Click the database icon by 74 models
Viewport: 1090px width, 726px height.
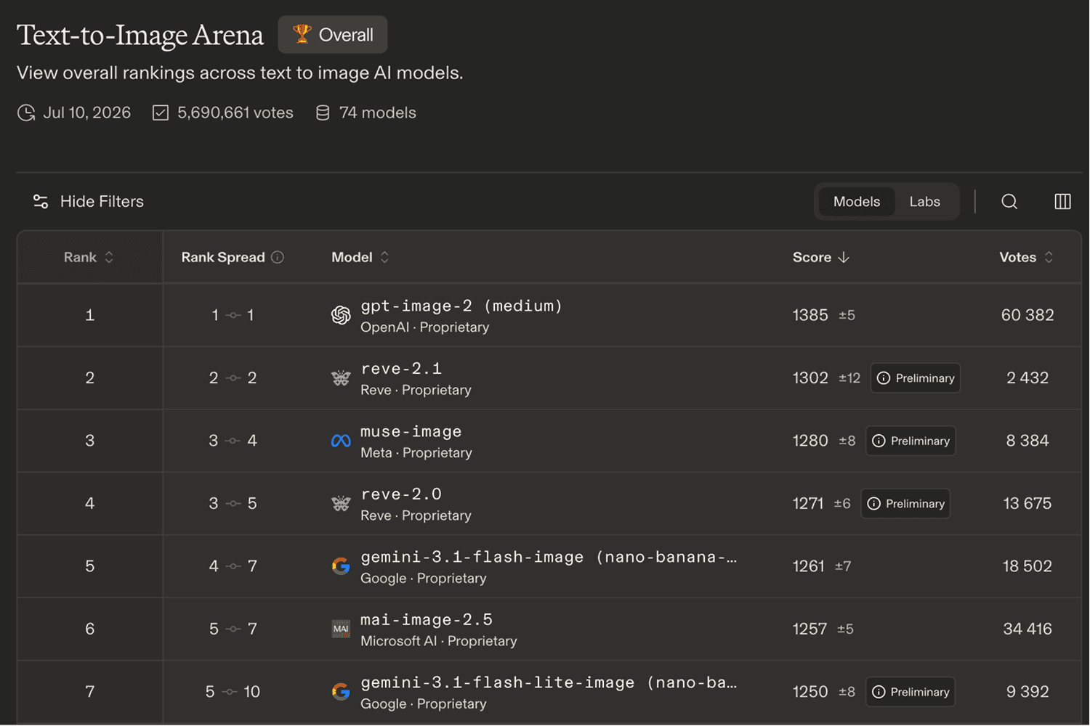323,113
